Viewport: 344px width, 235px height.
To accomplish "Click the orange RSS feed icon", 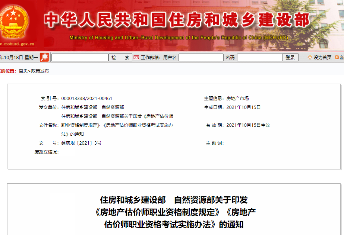I will (x=337, y=57).
